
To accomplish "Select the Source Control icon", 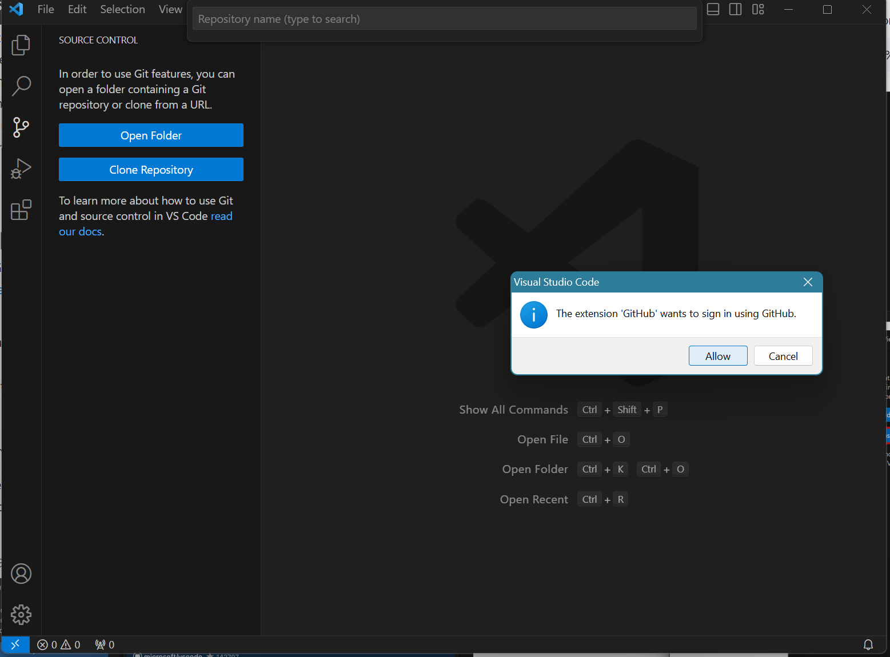I will [21, 127].
